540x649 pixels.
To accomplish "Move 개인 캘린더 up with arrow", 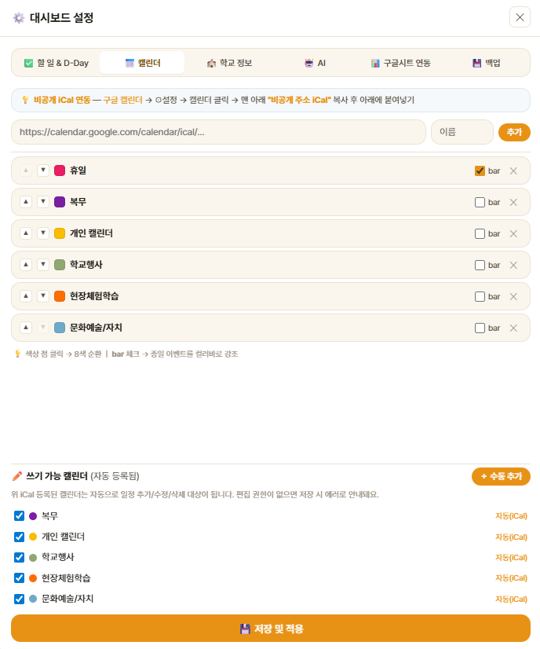I will click(x=26, y=233).
